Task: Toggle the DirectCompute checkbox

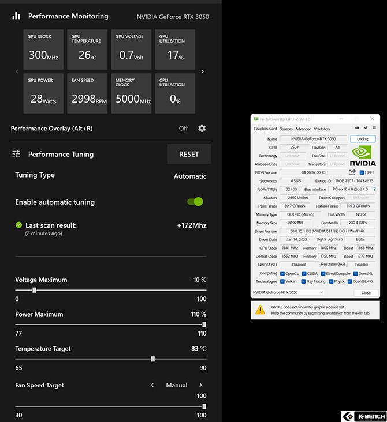Action: pyautogui.click(x=323, y=273)
